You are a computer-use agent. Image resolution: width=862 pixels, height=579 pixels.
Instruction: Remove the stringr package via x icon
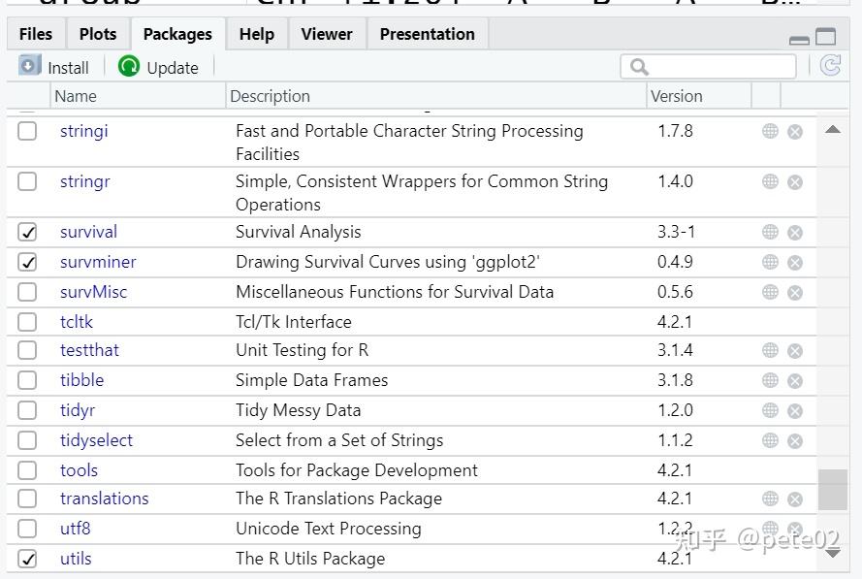(x=795, y=182)
